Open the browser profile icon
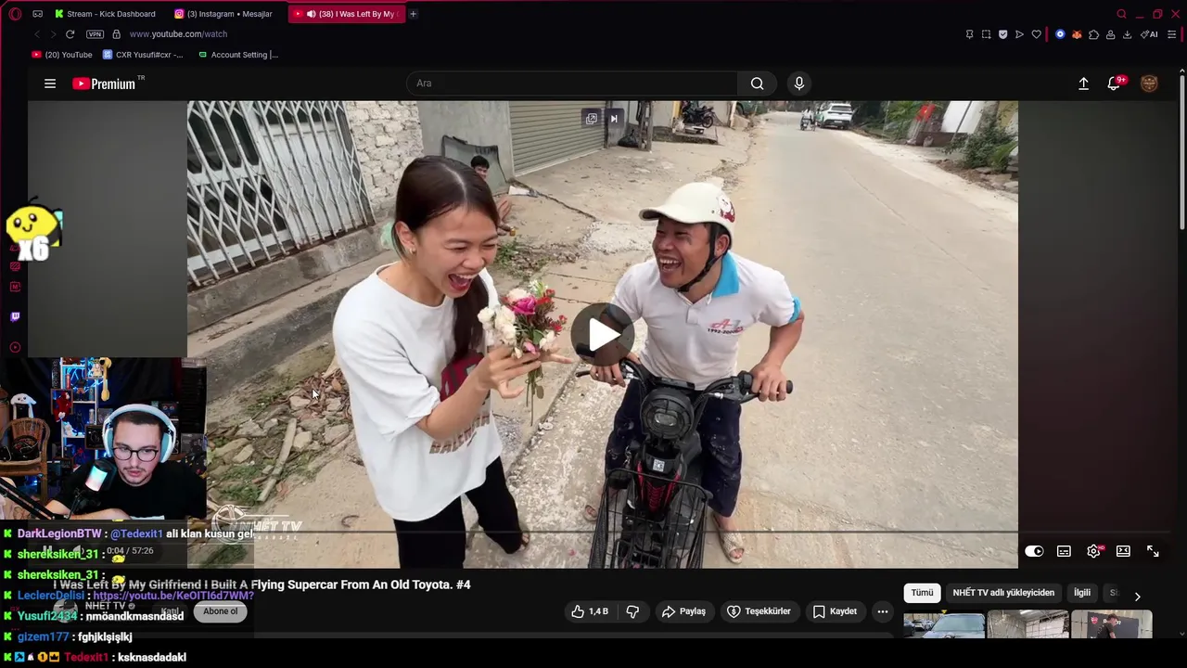 click(1110, 34)
